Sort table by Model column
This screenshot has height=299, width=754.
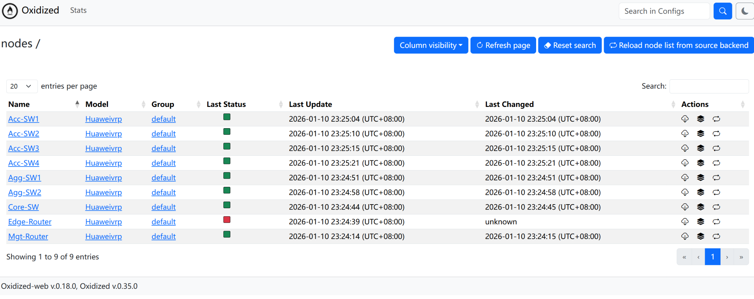click(x=115, y=104)
